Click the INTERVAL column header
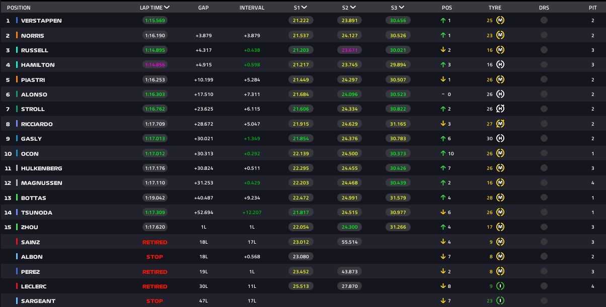Screen dimensions: 606x307 [252, 8]
